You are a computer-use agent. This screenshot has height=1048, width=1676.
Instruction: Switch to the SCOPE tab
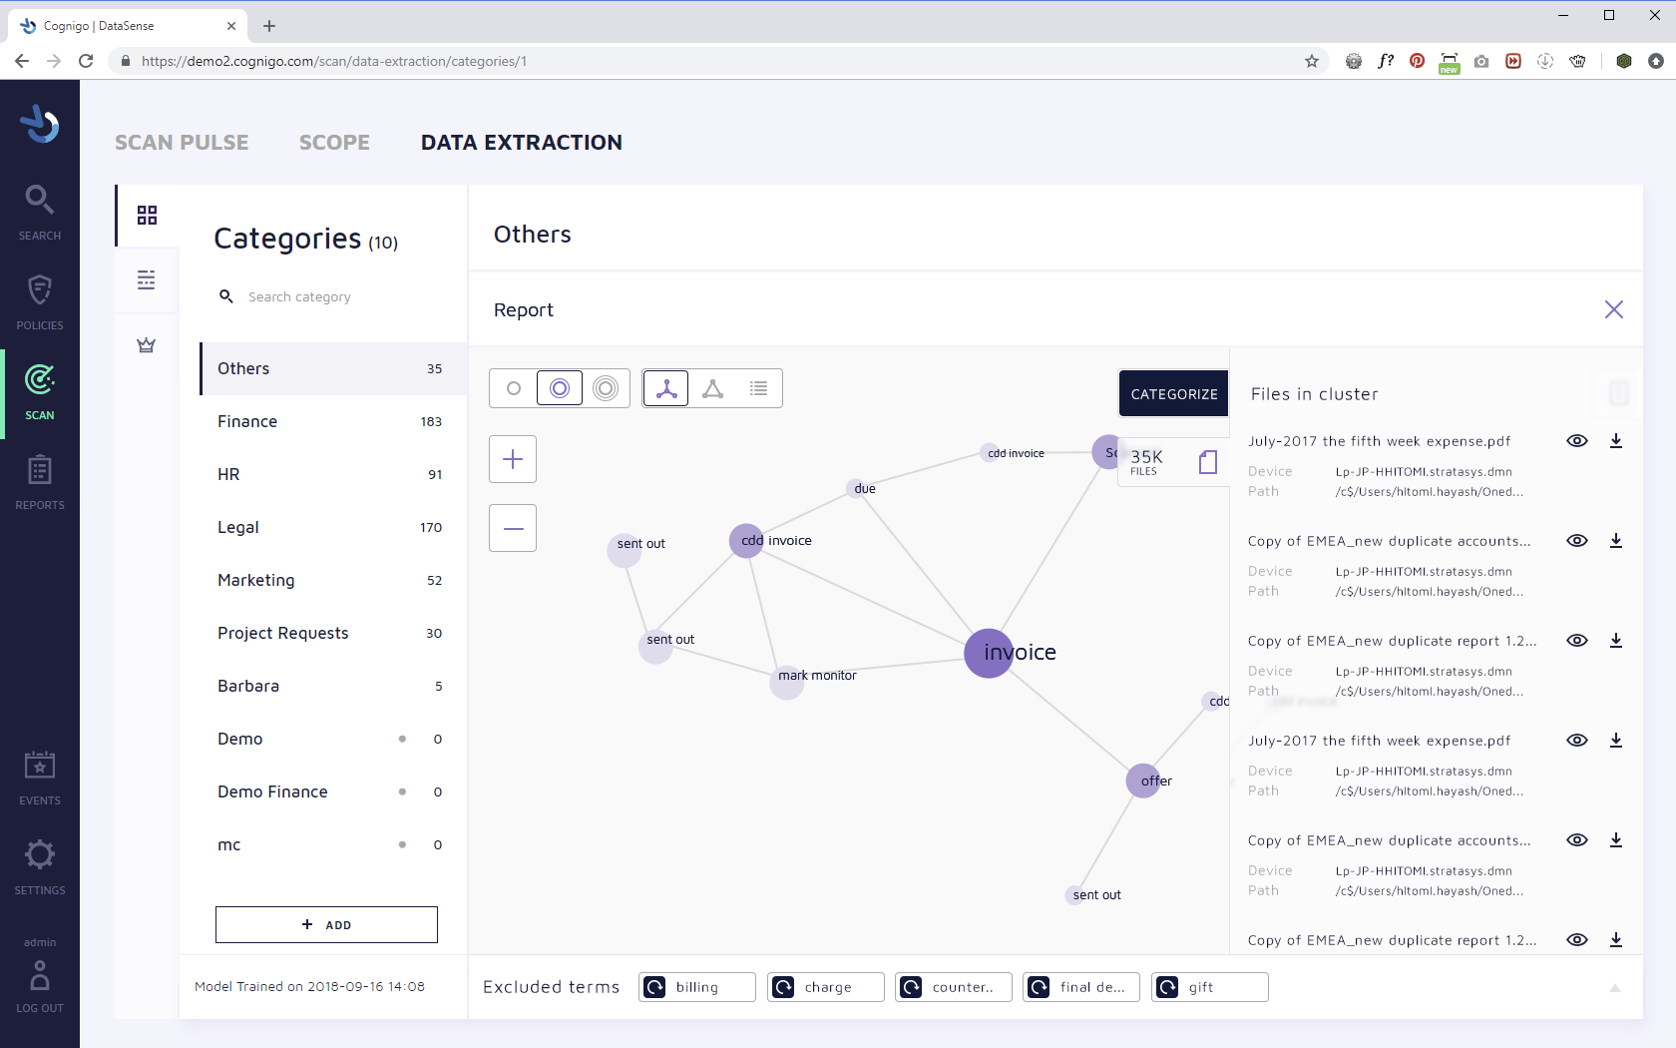click(334, 143)
